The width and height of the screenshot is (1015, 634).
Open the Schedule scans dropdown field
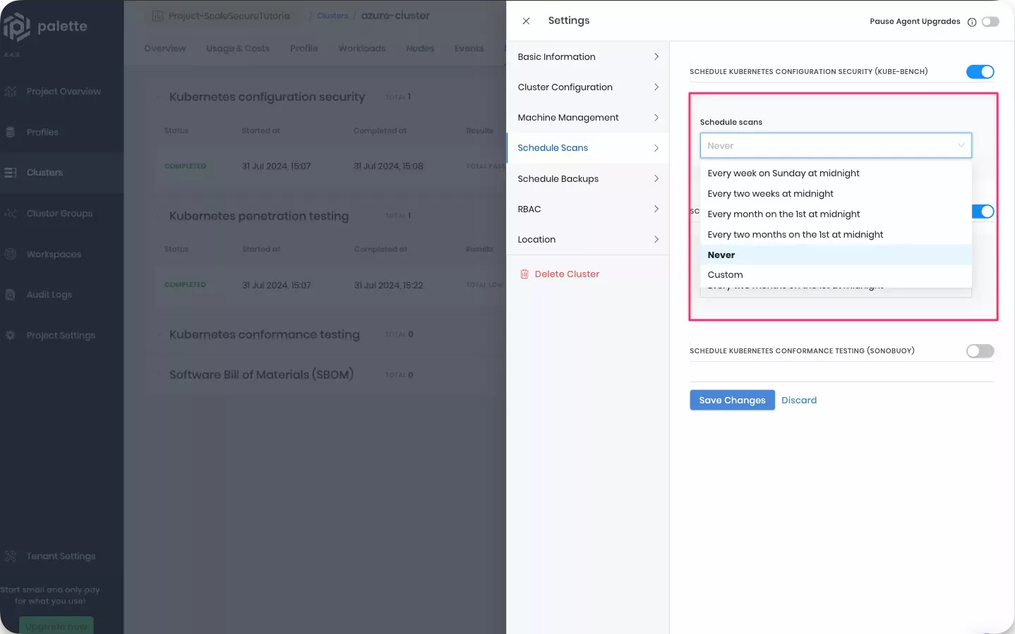835,146
